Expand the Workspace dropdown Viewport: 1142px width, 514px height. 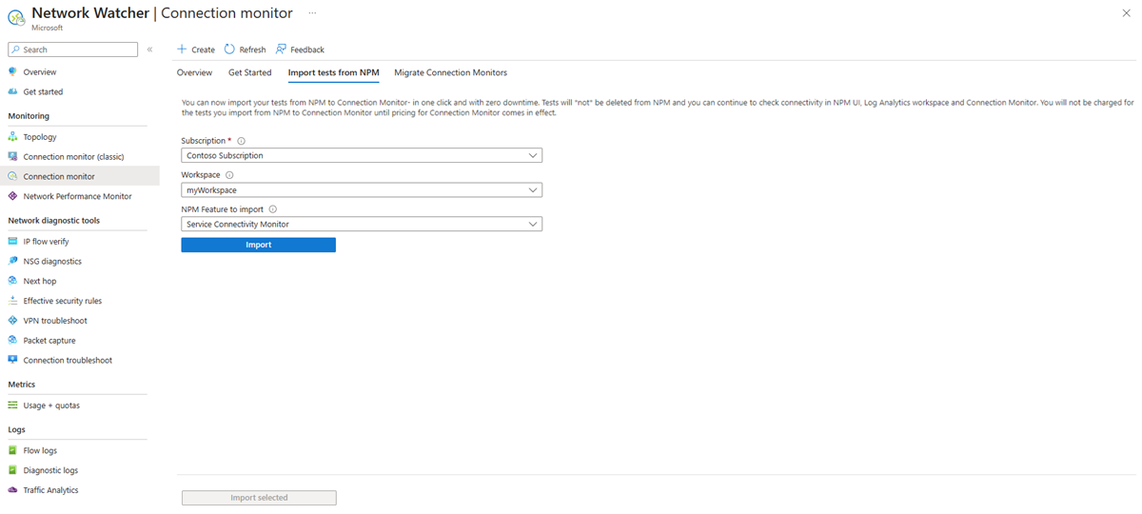click(x=362, y=190)
